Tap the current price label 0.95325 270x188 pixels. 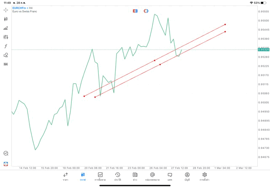point(264,50)
